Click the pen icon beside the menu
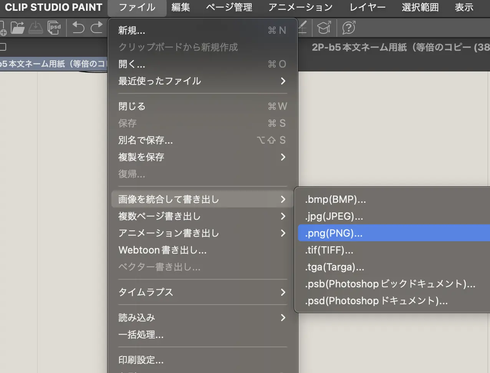The width and height of the screenshot is (490, 373). point(303,27)
